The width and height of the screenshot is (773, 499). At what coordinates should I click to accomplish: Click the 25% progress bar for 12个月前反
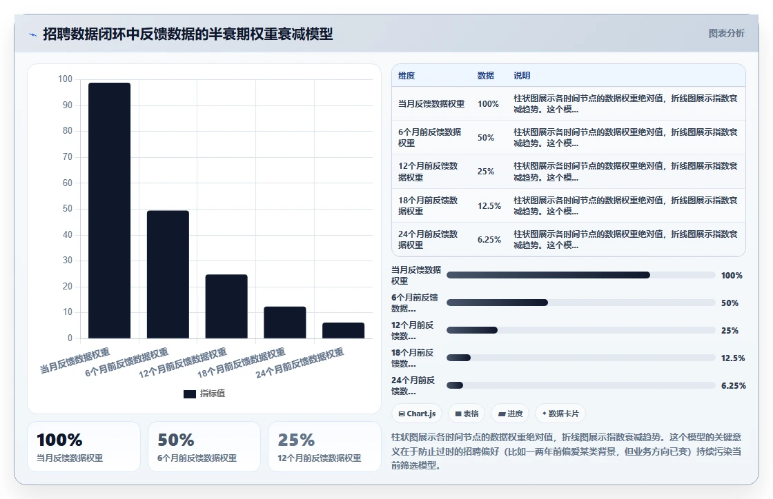[580, 330]
